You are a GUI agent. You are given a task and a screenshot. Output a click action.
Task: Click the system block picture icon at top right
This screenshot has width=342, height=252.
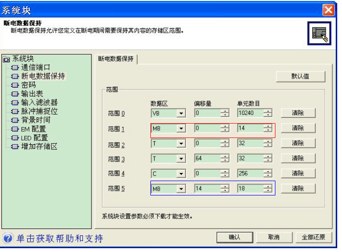pyautogui.click(x=319, y=33)
